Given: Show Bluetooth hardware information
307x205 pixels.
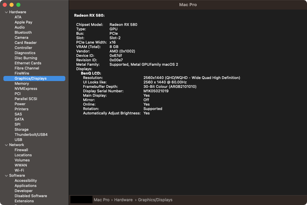Looking at the screenshot, I should click(x=23, y=32).
